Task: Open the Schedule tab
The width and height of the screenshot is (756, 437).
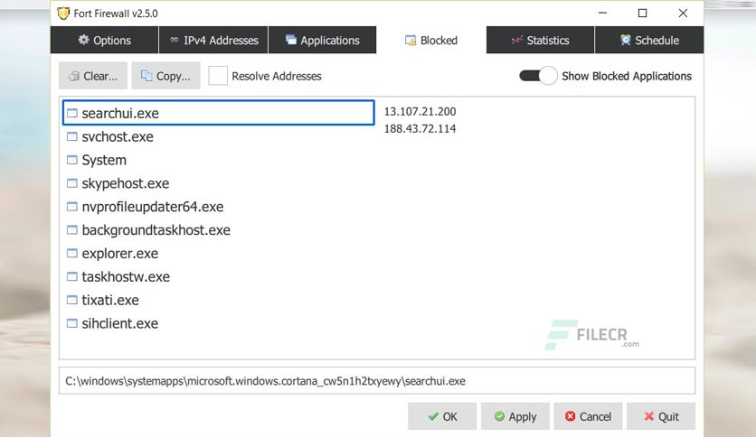Action: [649, 40]
